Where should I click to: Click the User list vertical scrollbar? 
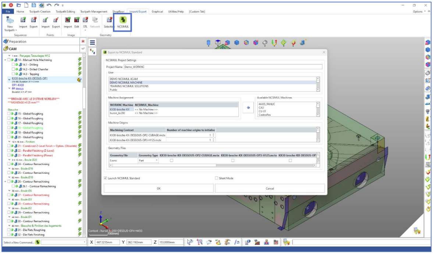pyautogui.click(x=318, y=84)
